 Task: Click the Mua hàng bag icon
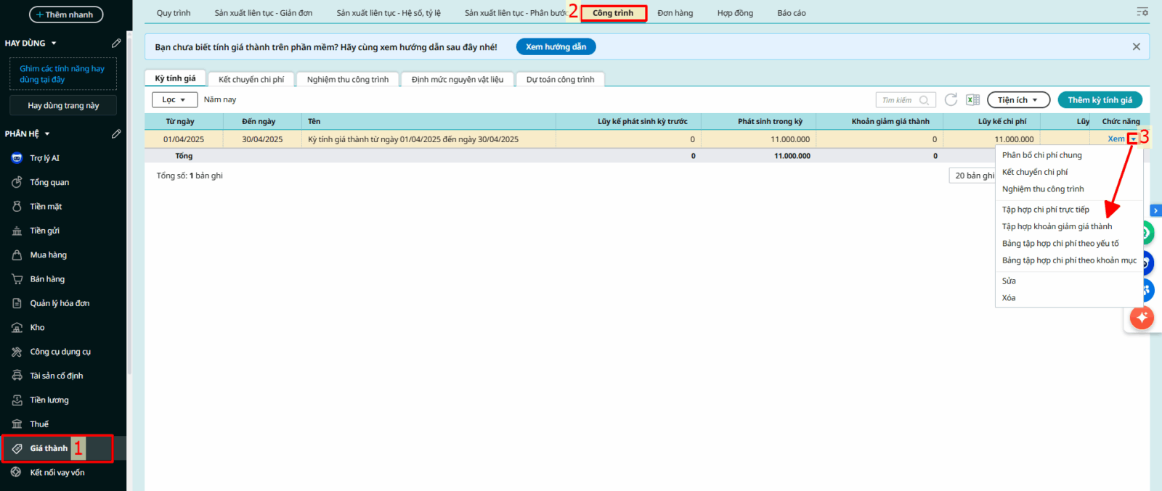point(17,255)
